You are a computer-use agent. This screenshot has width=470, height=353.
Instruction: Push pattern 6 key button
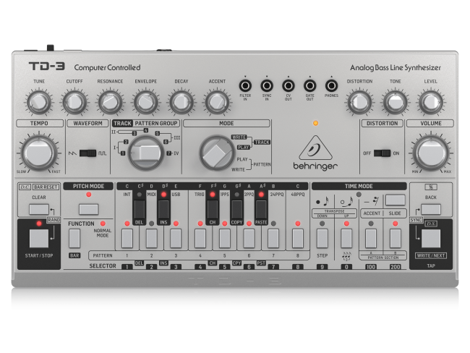(x=249, y=239)
